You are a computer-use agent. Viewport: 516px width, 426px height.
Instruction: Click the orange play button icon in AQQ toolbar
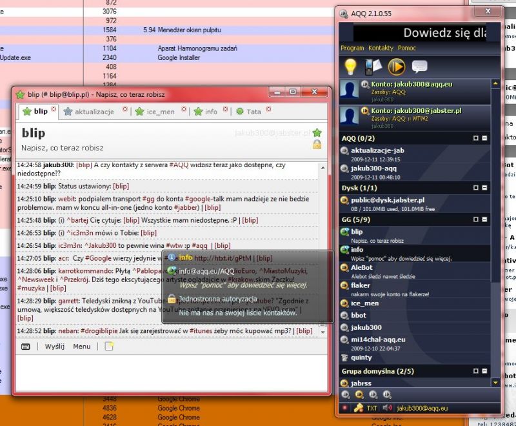397,66
